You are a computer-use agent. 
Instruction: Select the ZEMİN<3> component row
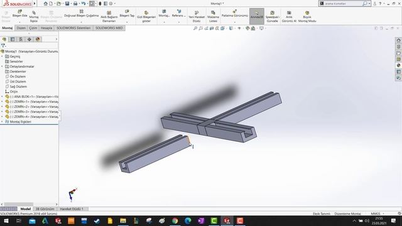click(x=32, y=112)
